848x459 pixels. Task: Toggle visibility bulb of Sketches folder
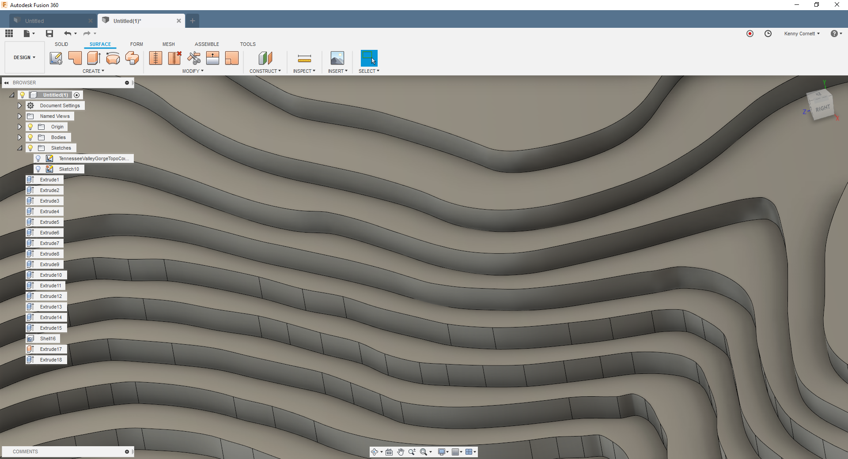(30, 148)
